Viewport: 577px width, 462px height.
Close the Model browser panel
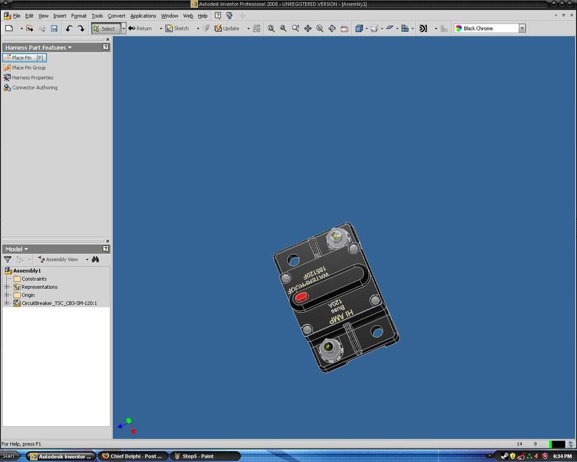coord(108,241)
